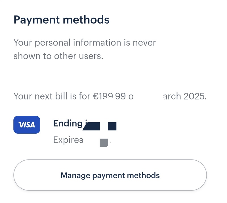This screenshot has height=203, width=227.
Task: Click the small dark square beside card digits
Action: point(112,126)
